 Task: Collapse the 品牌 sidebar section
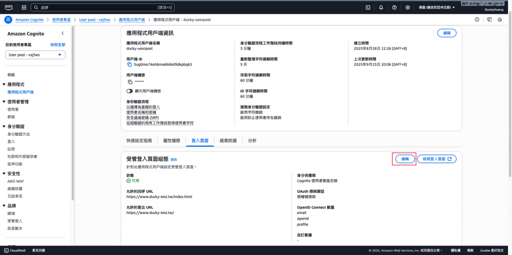point(4,206)
